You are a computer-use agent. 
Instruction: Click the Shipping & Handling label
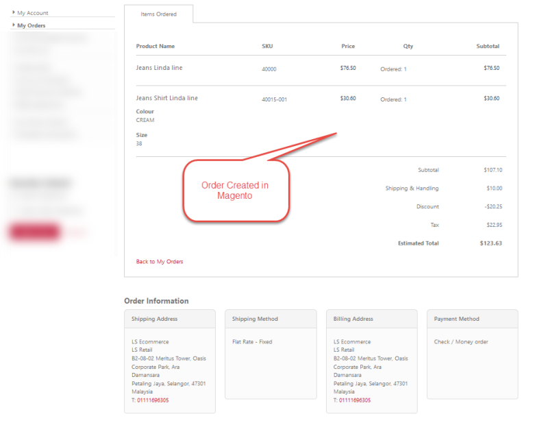(412, 189)
